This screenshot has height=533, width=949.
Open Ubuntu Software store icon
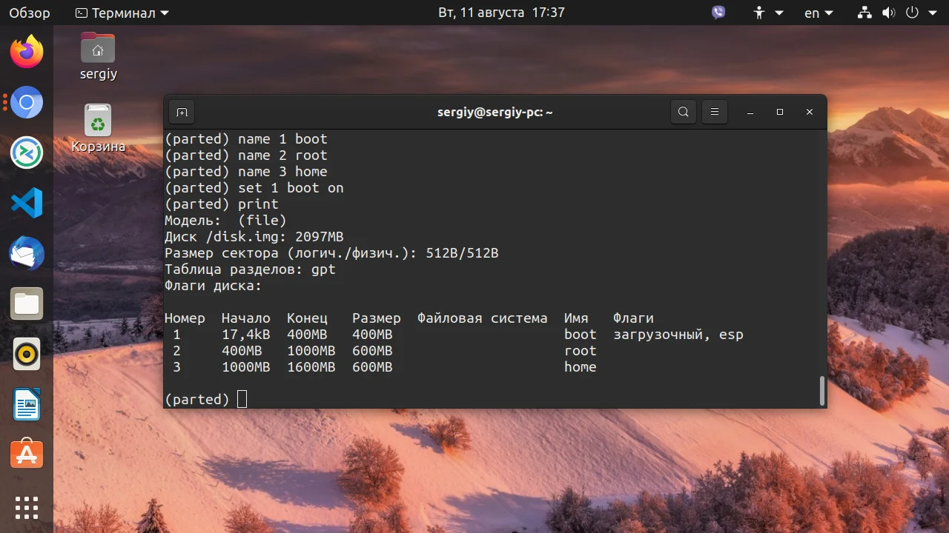click(27, 455)
